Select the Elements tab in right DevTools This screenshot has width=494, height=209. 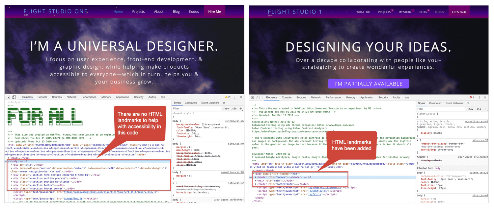(271, 98)
